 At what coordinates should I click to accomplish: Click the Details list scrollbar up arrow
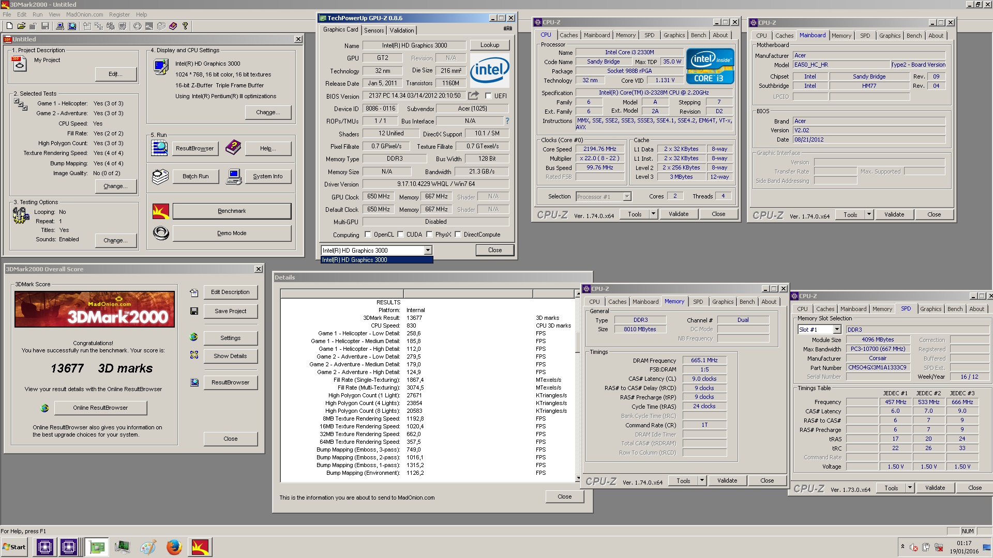tap(578, 293)
